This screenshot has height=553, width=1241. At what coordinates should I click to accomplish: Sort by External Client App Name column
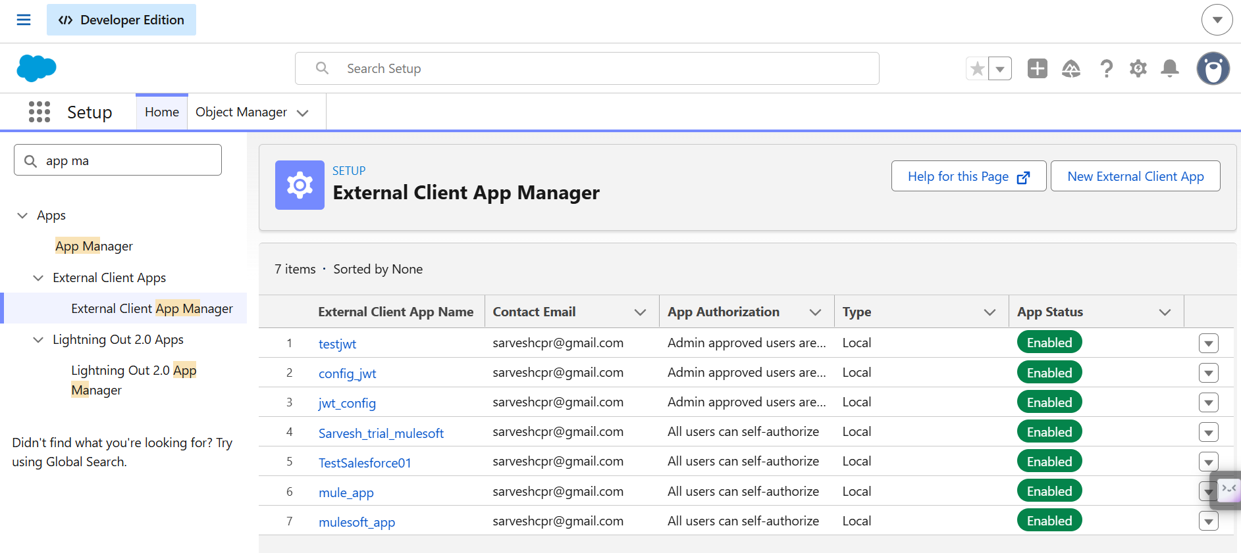point(396,312)
